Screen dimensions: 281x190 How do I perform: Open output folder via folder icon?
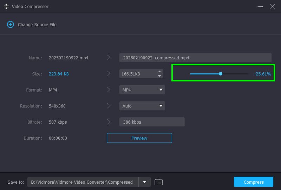(158, 182)
